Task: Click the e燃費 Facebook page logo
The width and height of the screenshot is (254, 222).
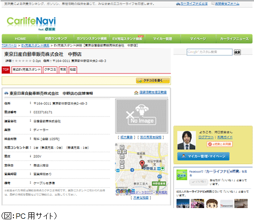Action: click(x=182, y=175)
